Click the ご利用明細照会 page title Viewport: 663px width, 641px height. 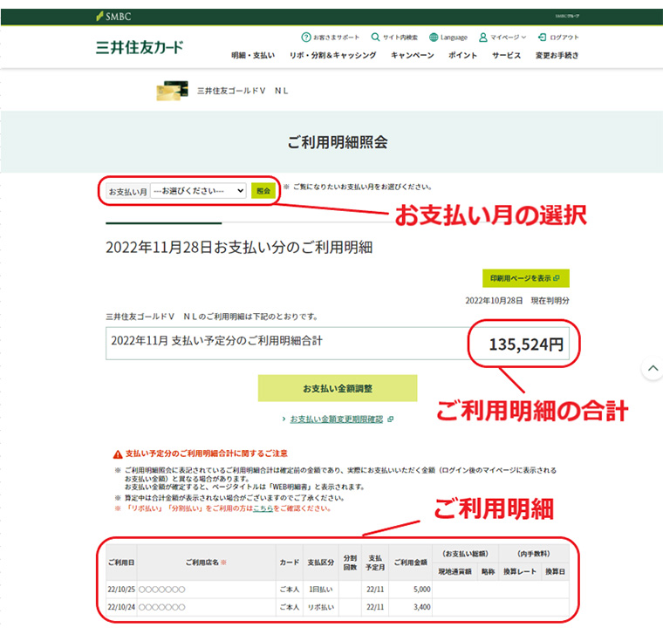(338, 142)
